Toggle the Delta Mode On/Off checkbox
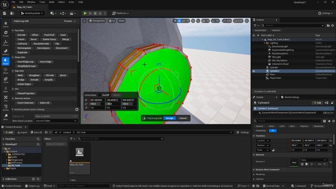Image resolution: width=336 pixels, height=189 pixels. coord(100,95)
